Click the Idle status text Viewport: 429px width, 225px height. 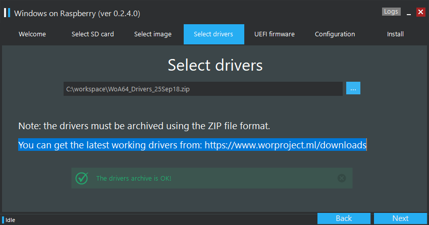point(11,220)
